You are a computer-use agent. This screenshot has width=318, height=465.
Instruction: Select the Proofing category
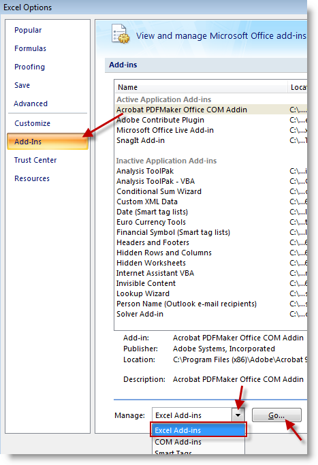click(x=30, y=67)
